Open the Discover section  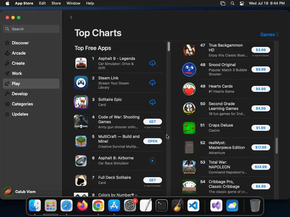(31, 43)
